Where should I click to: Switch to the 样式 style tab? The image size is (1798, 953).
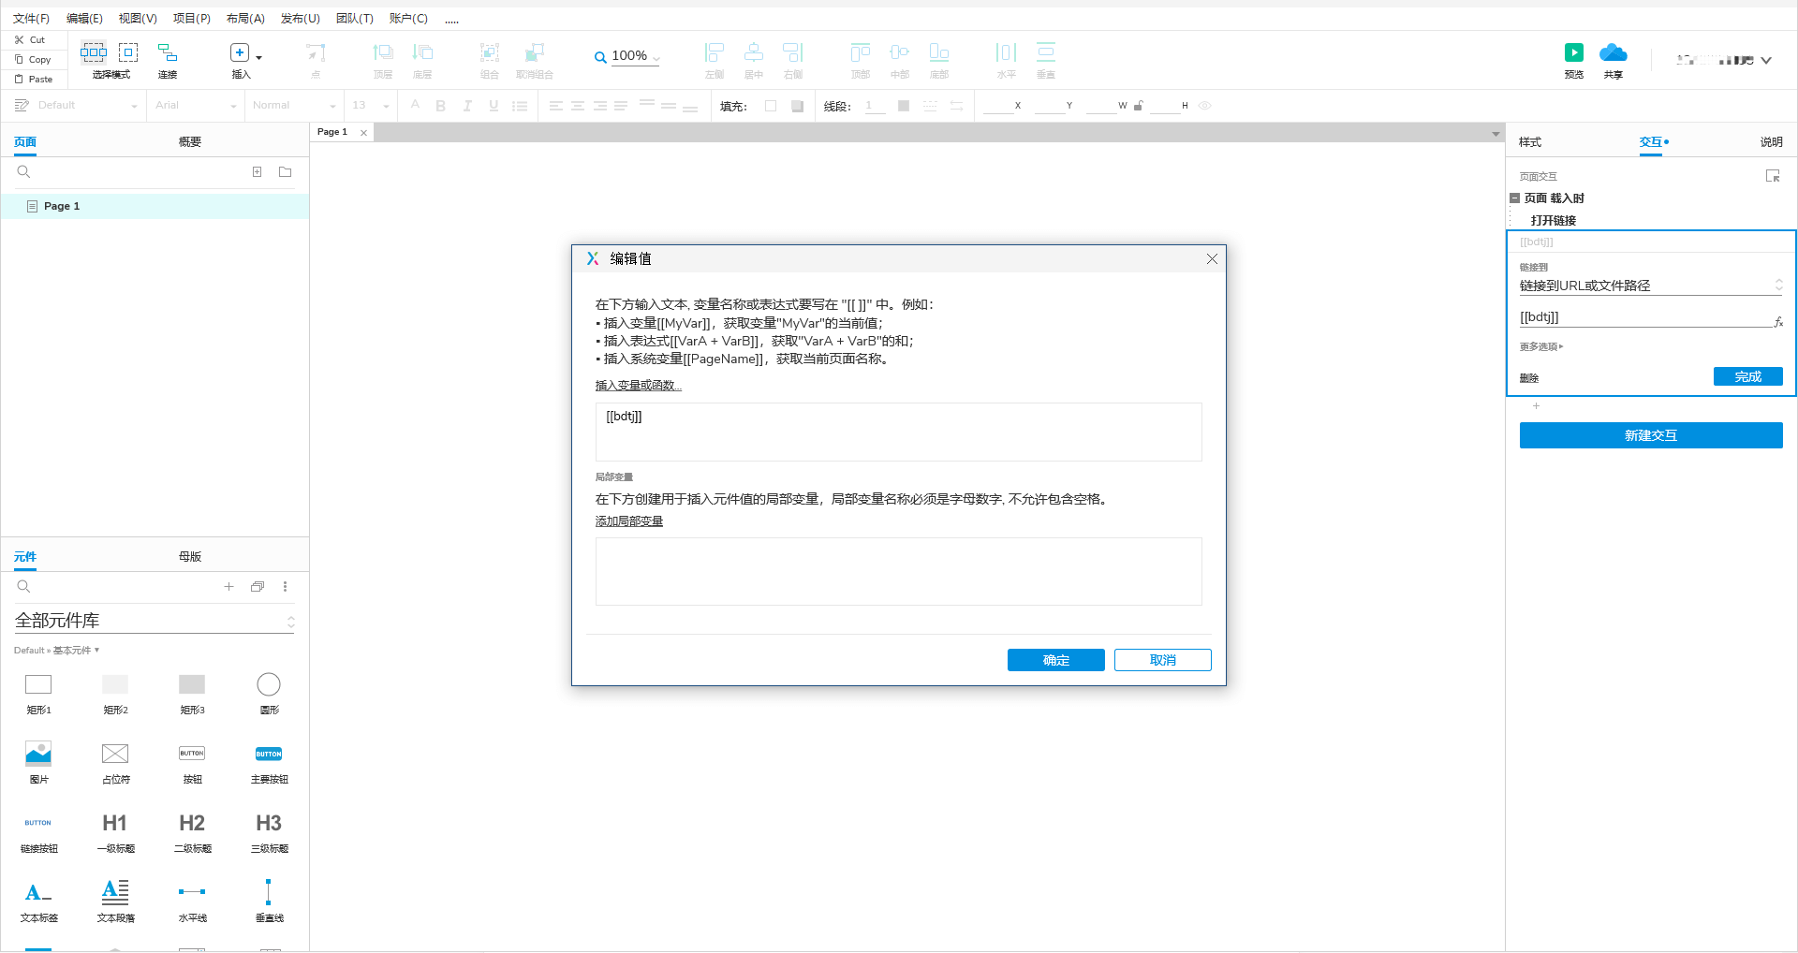click(x=1530, y=142)
